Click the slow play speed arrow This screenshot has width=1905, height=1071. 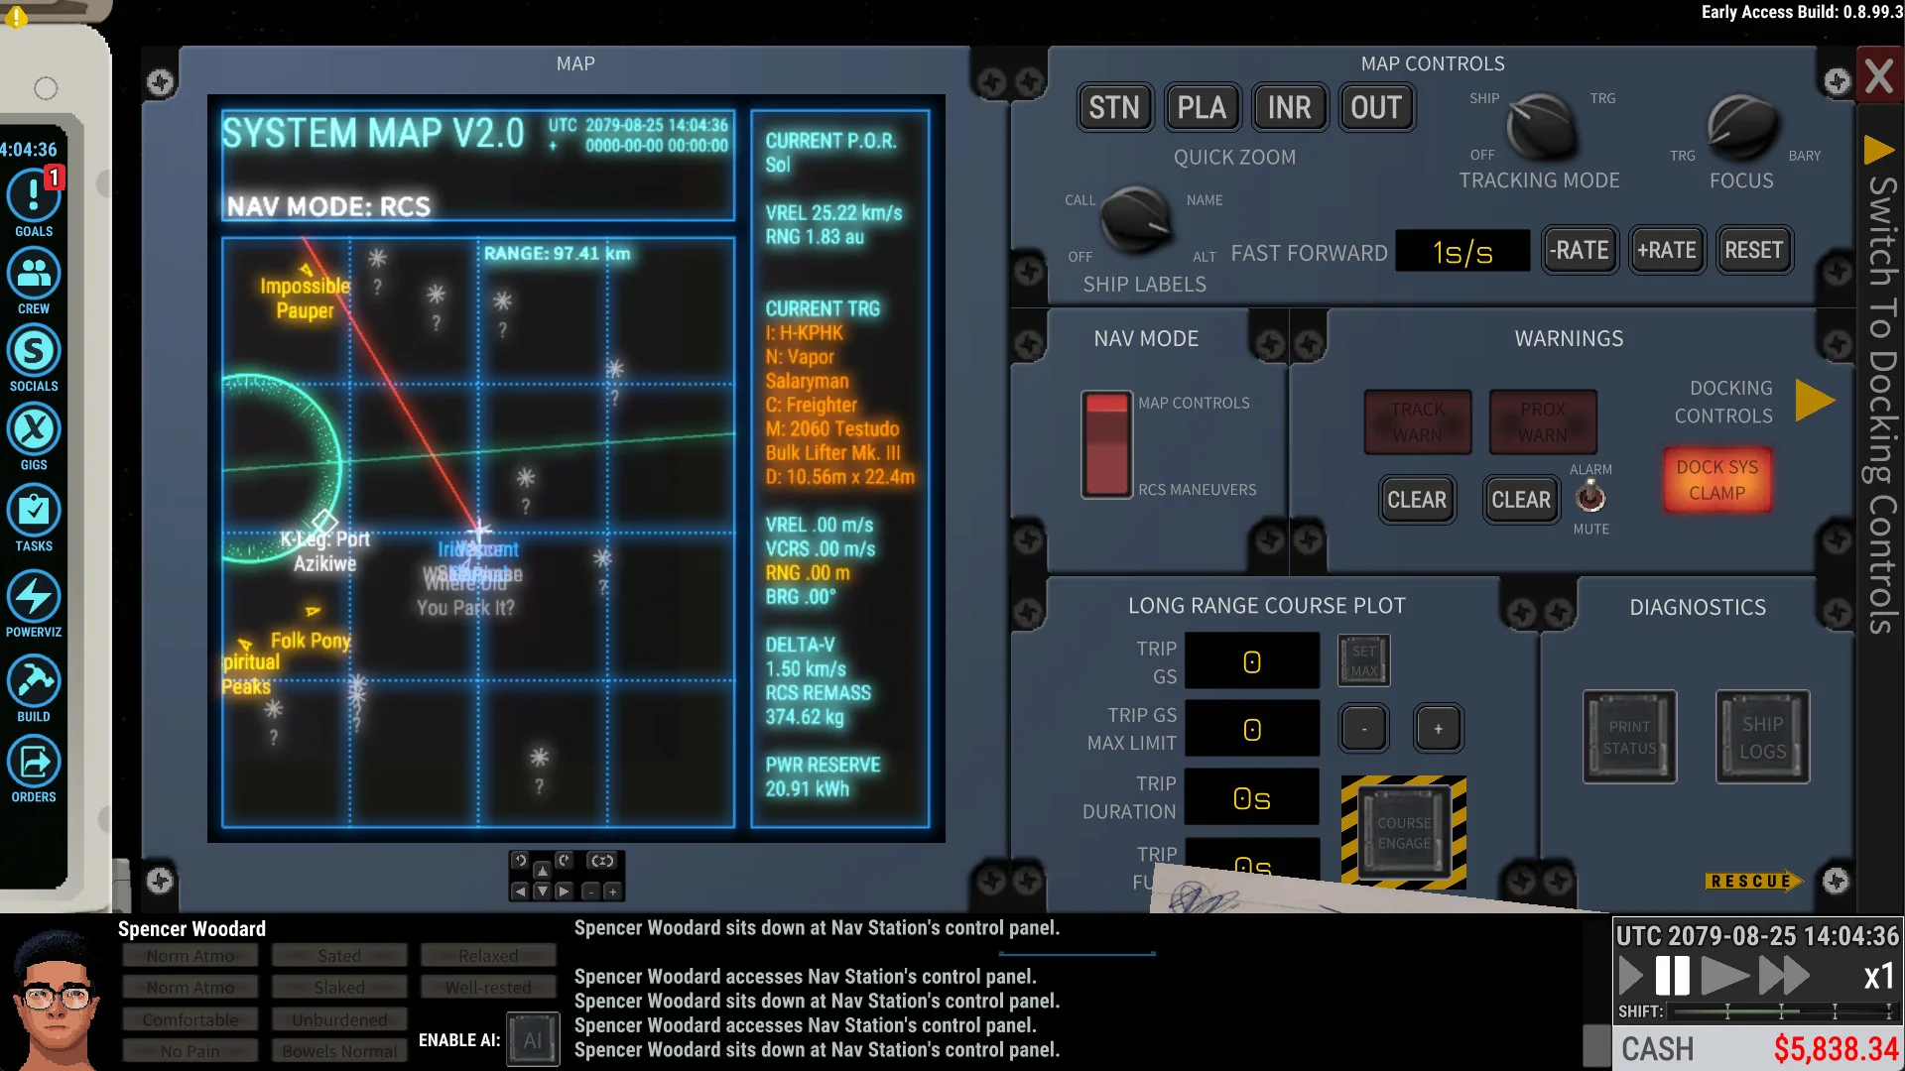click(1630, 976)
